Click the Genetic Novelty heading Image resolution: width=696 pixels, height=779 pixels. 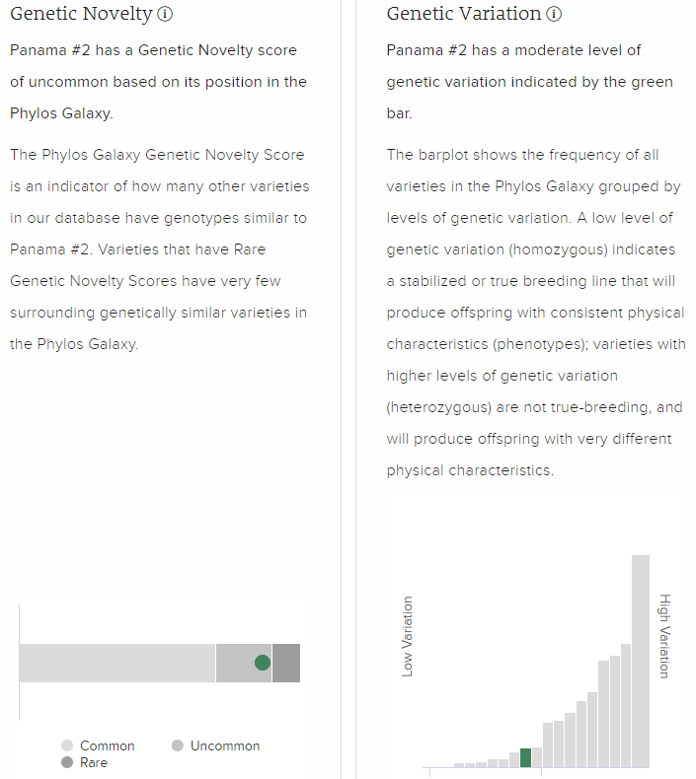coord(81,14)
